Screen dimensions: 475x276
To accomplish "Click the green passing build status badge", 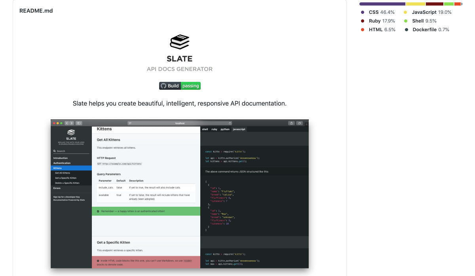I will (x=191, y=86).
